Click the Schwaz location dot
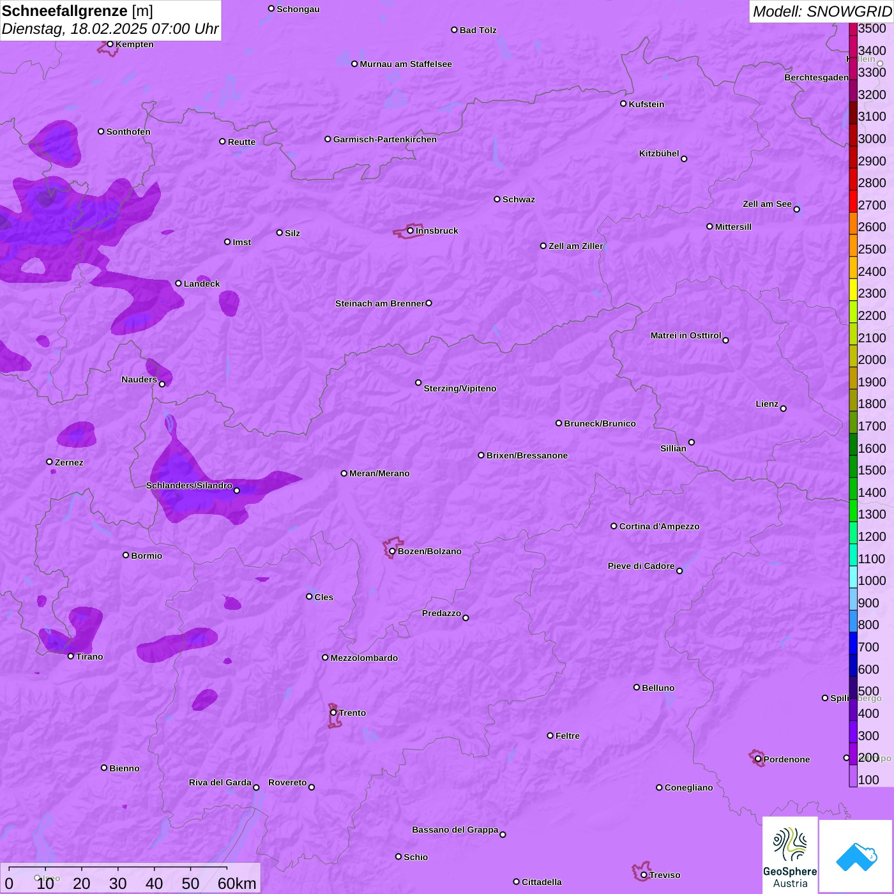Screen dimensions: 894x894 (x=497, y=199)
